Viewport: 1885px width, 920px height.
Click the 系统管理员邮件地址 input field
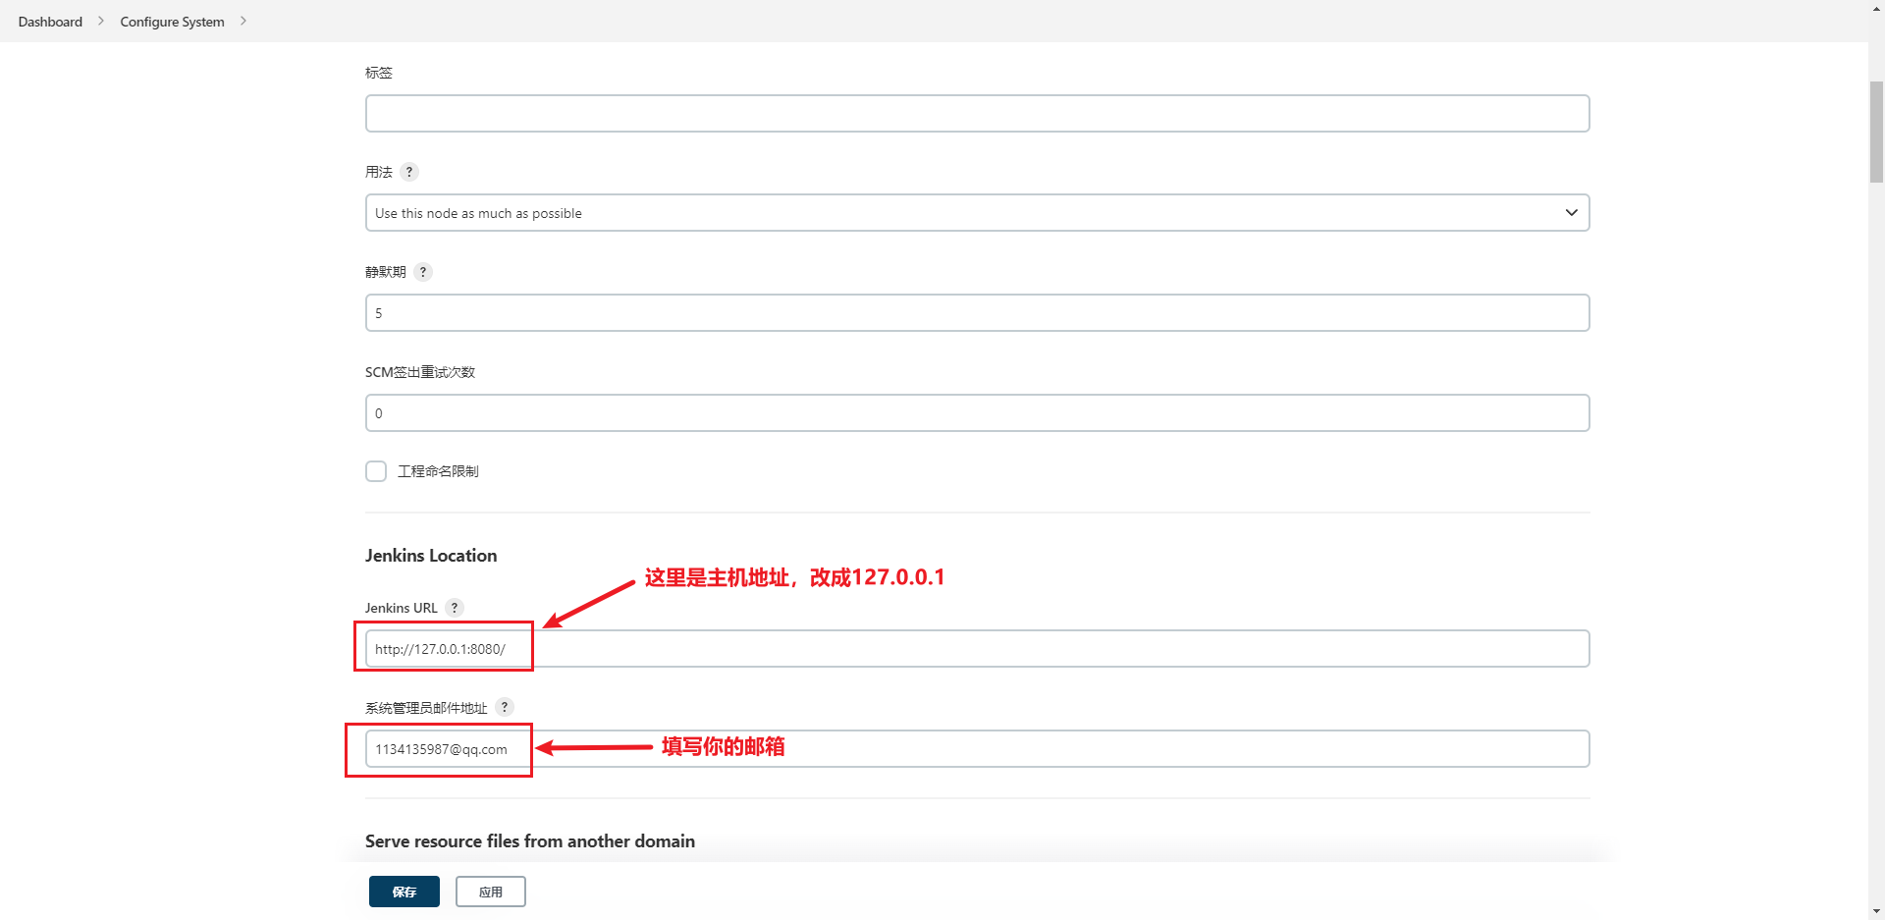click(x=978, y=749)
